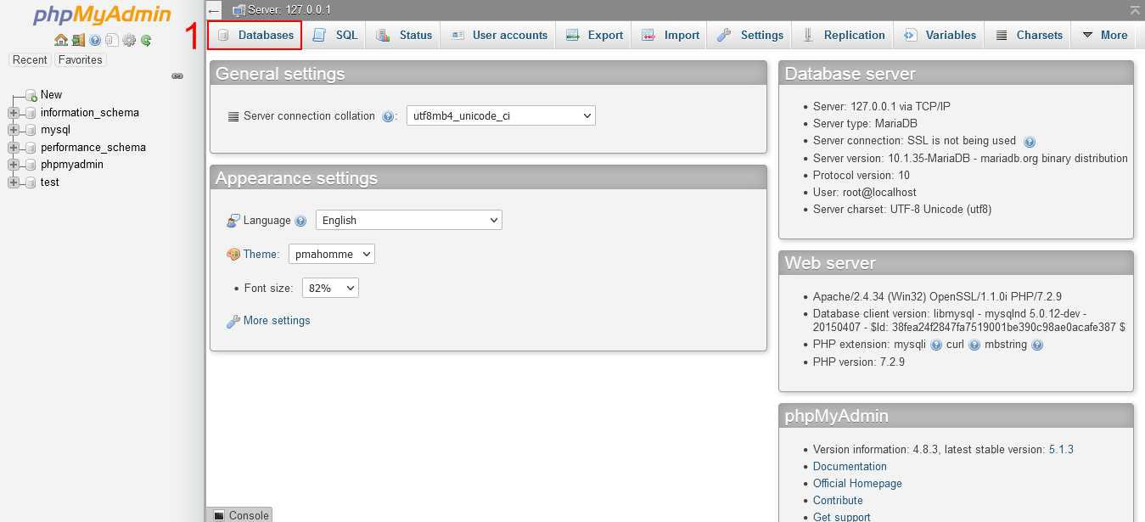Open the Console panel button

coord(239,515)
